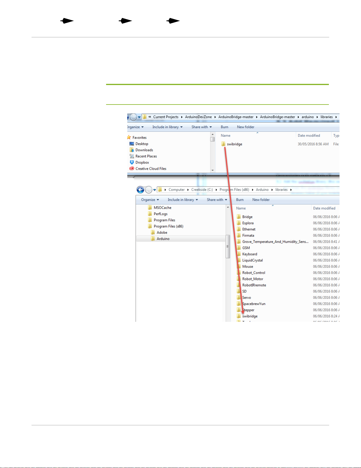Viewport: 361px width, 468px height.
Task: Sort by Date modified in bottom window
Action: pos(324,208)
